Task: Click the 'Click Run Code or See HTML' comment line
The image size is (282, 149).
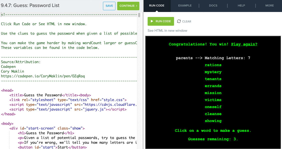Action: pos(44,24)
